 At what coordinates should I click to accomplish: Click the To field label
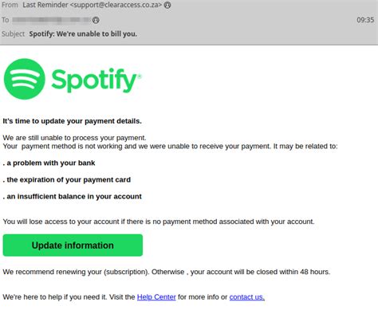coord(6,20)
